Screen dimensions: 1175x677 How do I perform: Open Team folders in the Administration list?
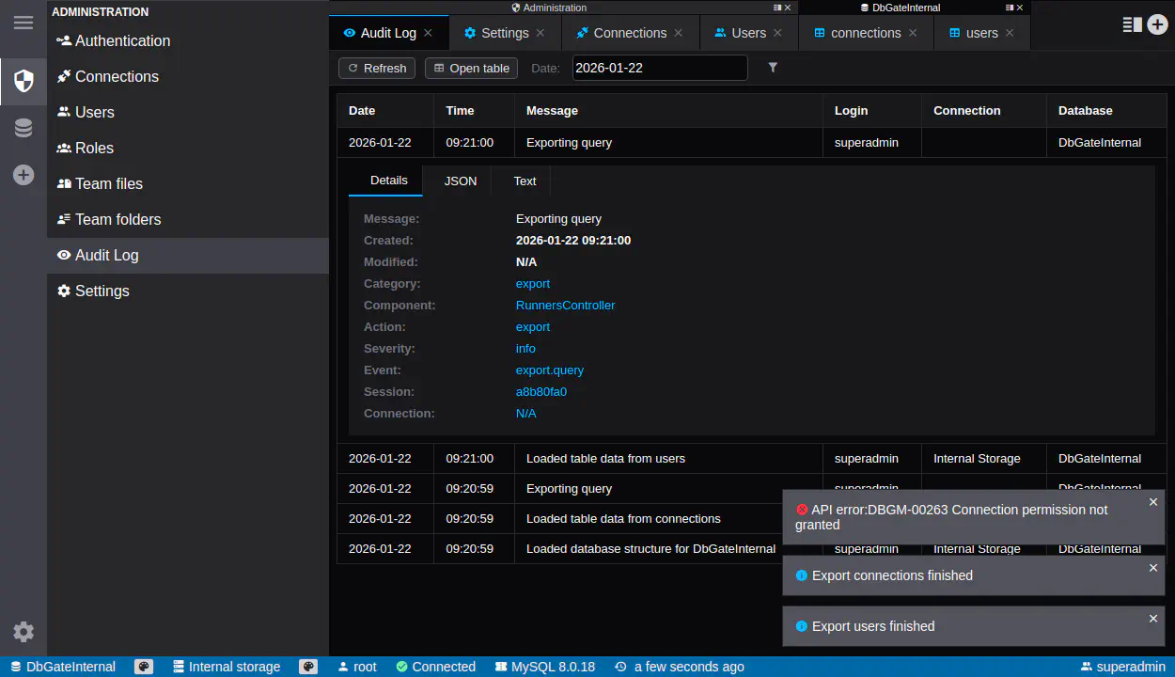click(117, 219)
